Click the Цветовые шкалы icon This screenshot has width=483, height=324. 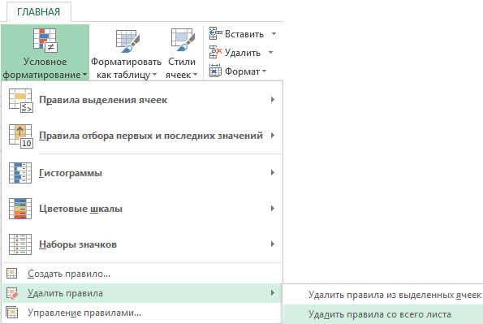[20, 209]
